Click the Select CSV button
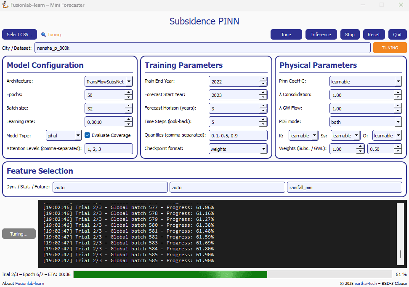Image resolution: width=409 pixels, height=287 pixels. tap(19, 35)
